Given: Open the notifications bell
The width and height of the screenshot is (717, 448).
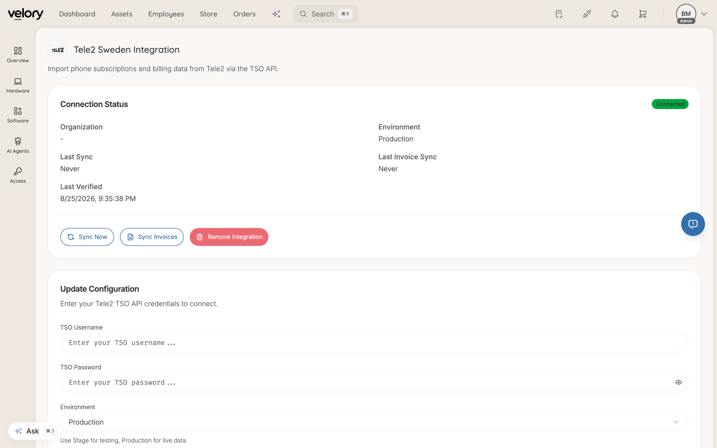Looking at the screenshot, I should (615, 14).
